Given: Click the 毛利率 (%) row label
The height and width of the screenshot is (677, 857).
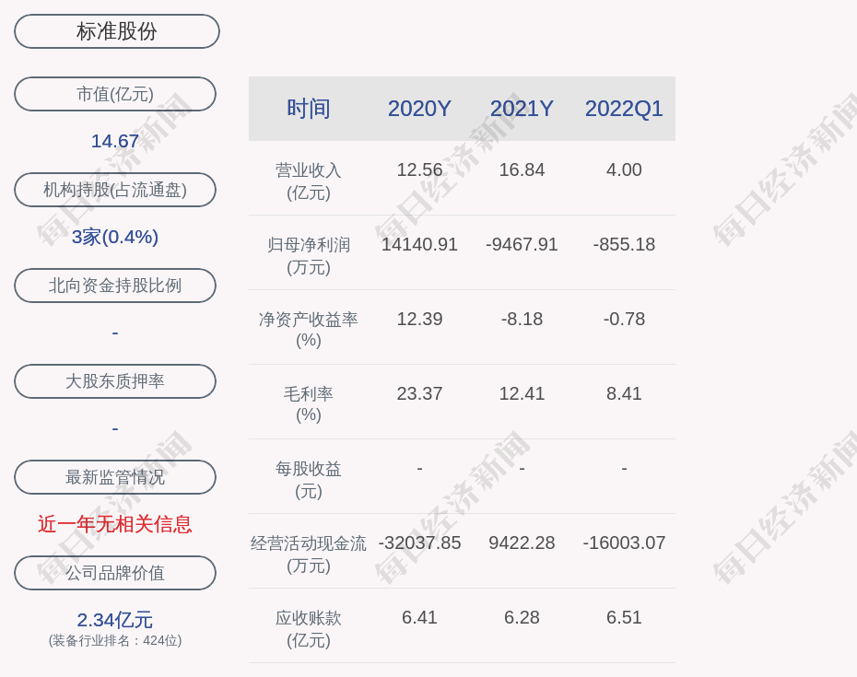Looking at the screenshot, I should 309,403.
